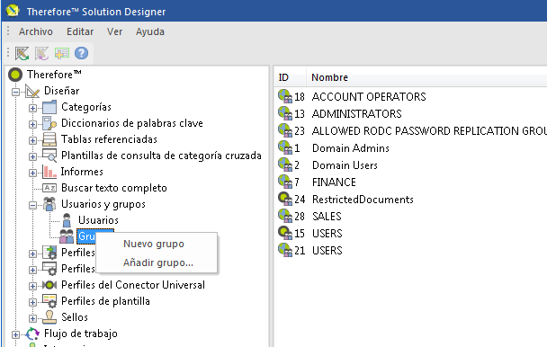Click Perfiles del Conector Universal icon
The image size is (547, 347).
click(x=49, y=285)
